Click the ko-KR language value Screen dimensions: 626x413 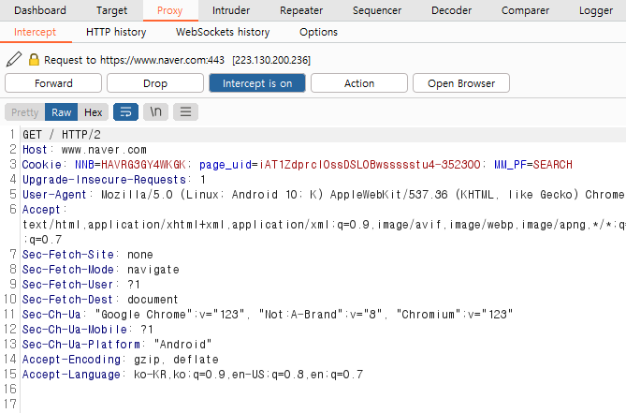coord(150,375)
